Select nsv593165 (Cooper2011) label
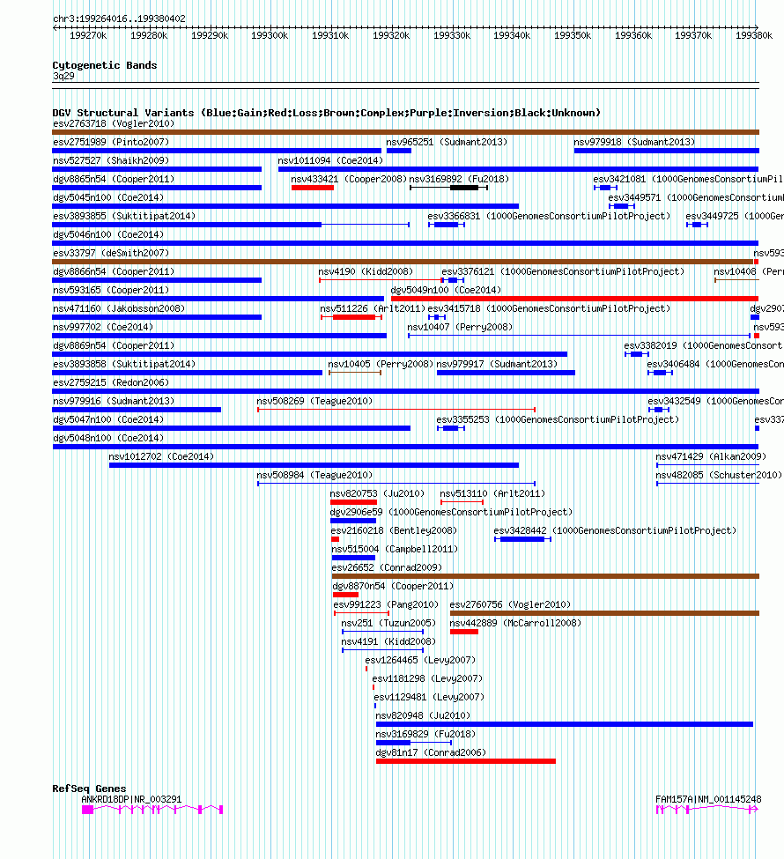Screen dimensions: 784x859 click(x=111, y=291)
